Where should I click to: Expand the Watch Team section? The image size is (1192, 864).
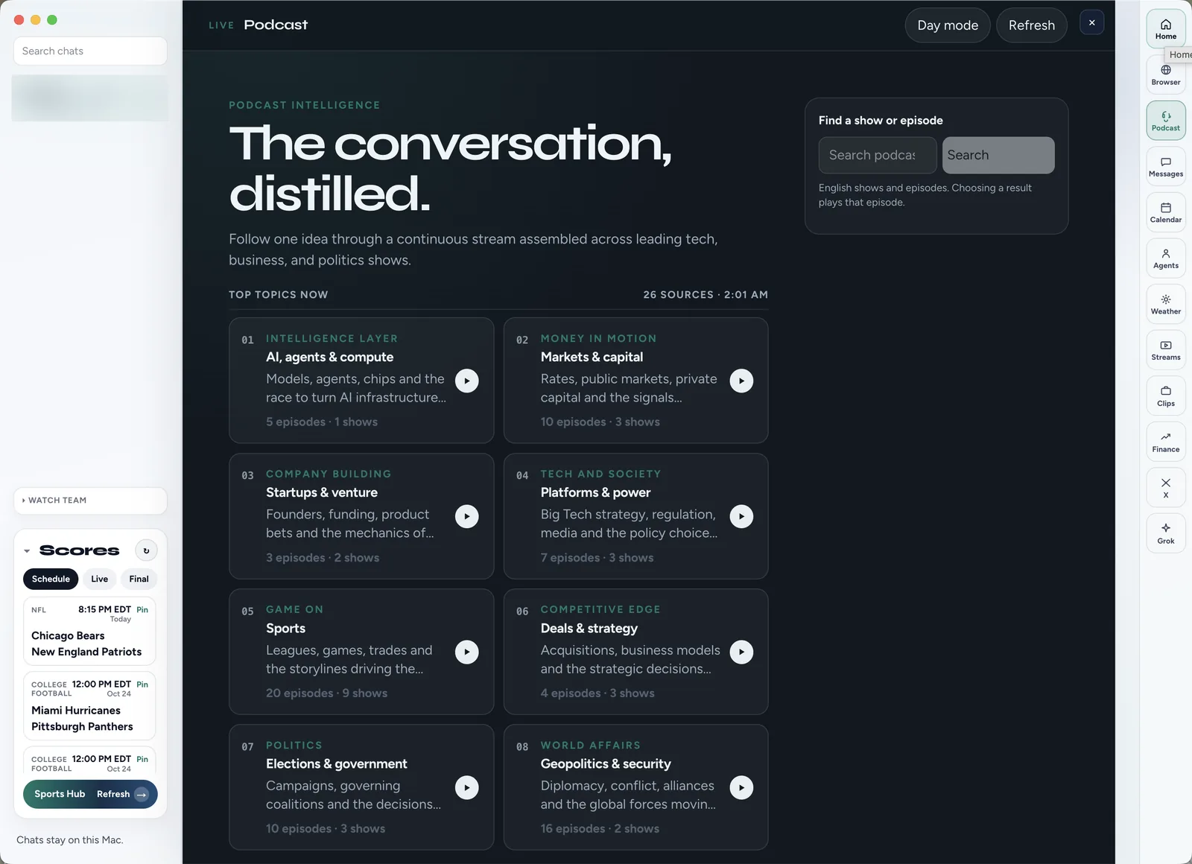[90, 501]
